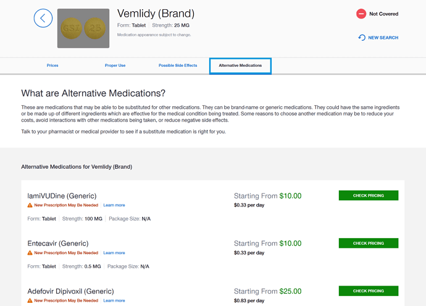Check pricing for lamiVUDine (Generic)
Screen dimensions: 426x306
pyautogui.click(x=369, y=195)
